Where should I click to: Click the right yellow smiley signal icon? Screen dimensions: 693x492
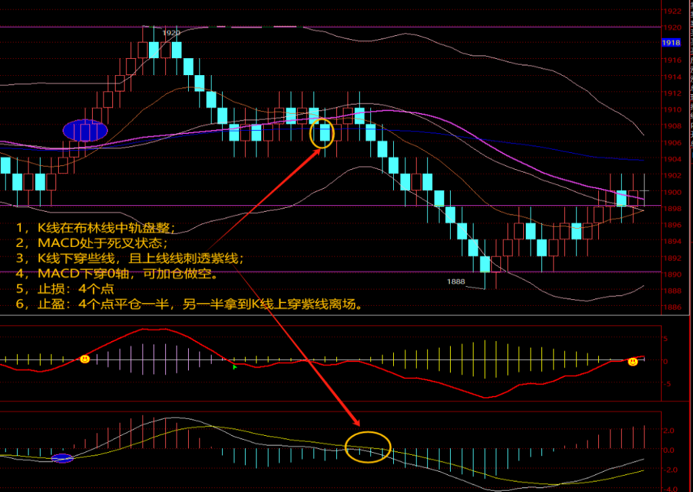[x=633, y=361]
